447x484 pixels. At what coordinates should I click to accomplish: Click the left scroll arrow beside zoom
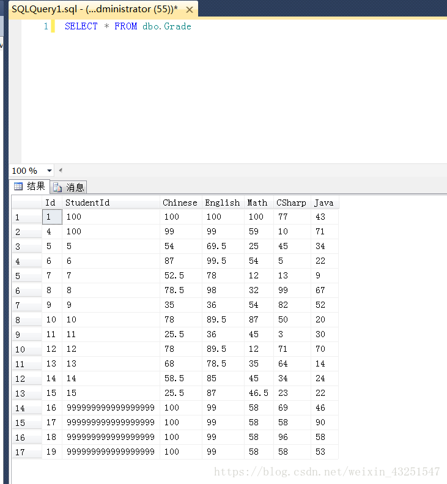(x=61, y=170)
